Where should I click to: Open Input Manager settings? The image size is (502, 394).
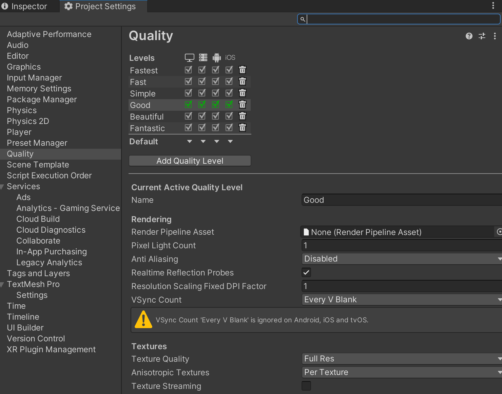[x=34, y=78]
